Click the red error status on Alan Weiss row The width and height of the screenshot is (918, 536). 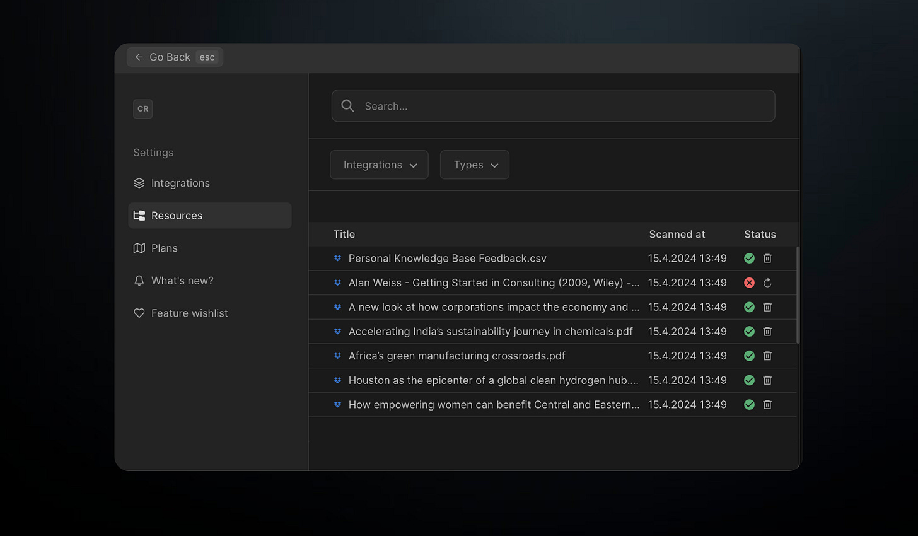[x=749, y=283]
